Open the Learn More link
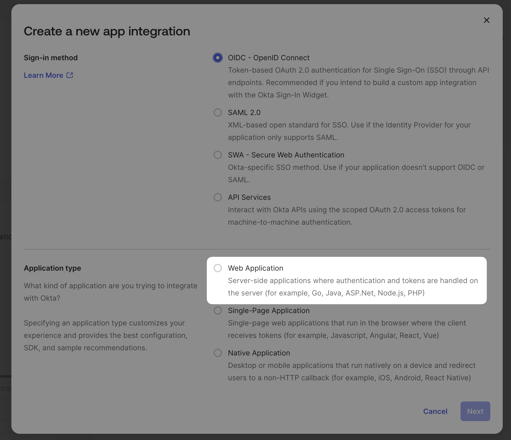This screenshot has height=440, width=511. pos(43,75)
